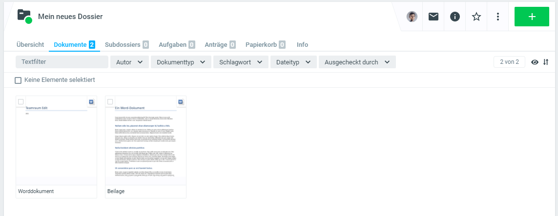Toggle the eye visibility view icon

(535, 62)
